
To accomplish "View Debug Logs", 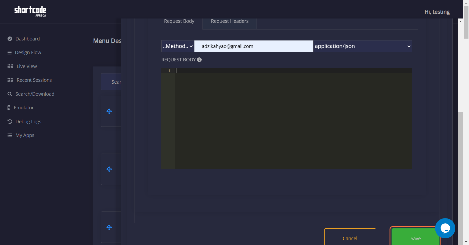I will (28, 122).
